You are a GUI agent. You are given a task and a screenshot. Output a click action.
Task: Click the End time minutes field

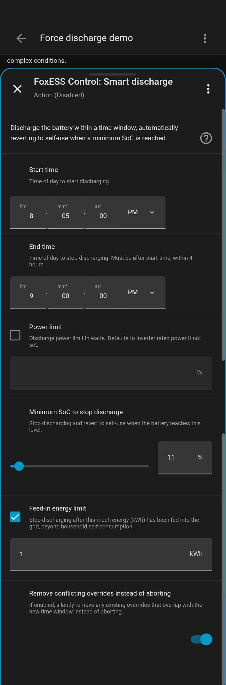click(x=66, y=295)
